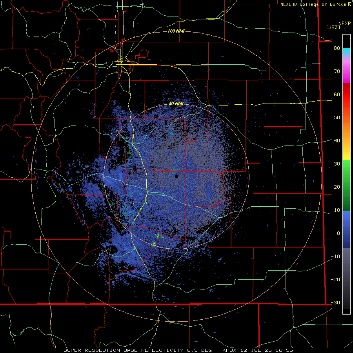Select the 0 value on dBZ scale
The height and width of the screenshot is (353, 353).
[x=338, y=233]
